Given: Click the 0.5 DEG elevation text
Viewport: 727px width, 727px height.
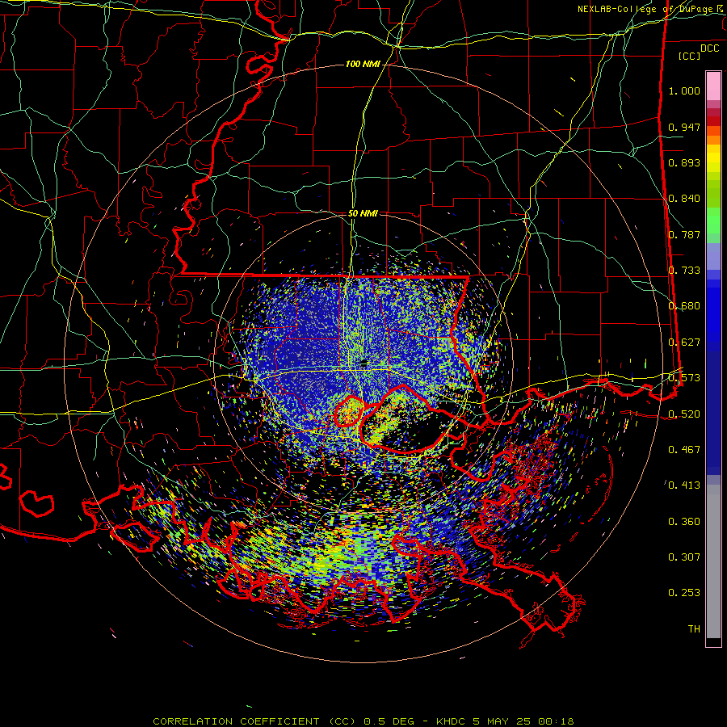Looking at the screenshot, I should (x=393, y=721).
